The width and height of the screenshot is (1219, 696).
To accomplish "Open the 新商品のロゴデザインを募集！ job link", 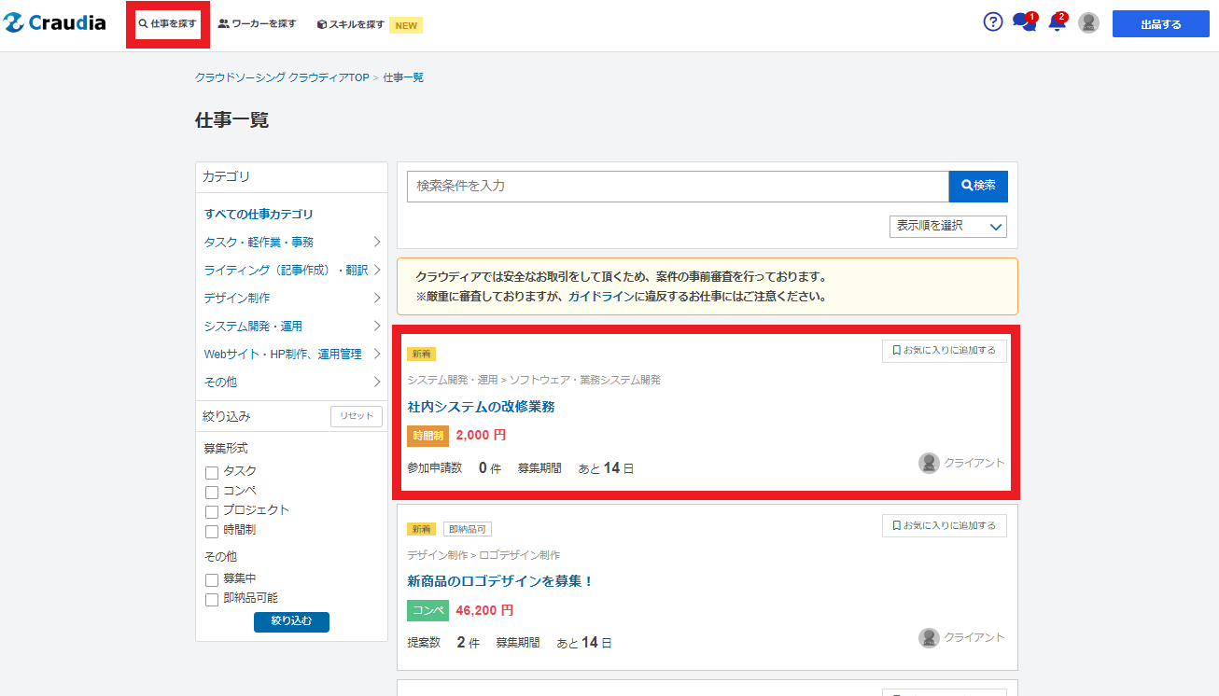I will coord(500,581).
